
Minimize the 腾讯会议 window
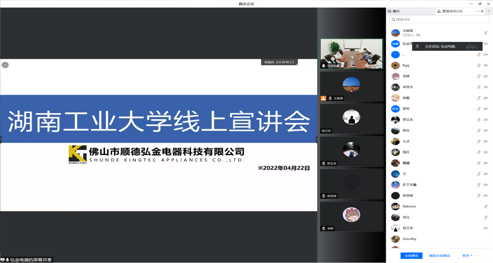[x=471, y=4]
